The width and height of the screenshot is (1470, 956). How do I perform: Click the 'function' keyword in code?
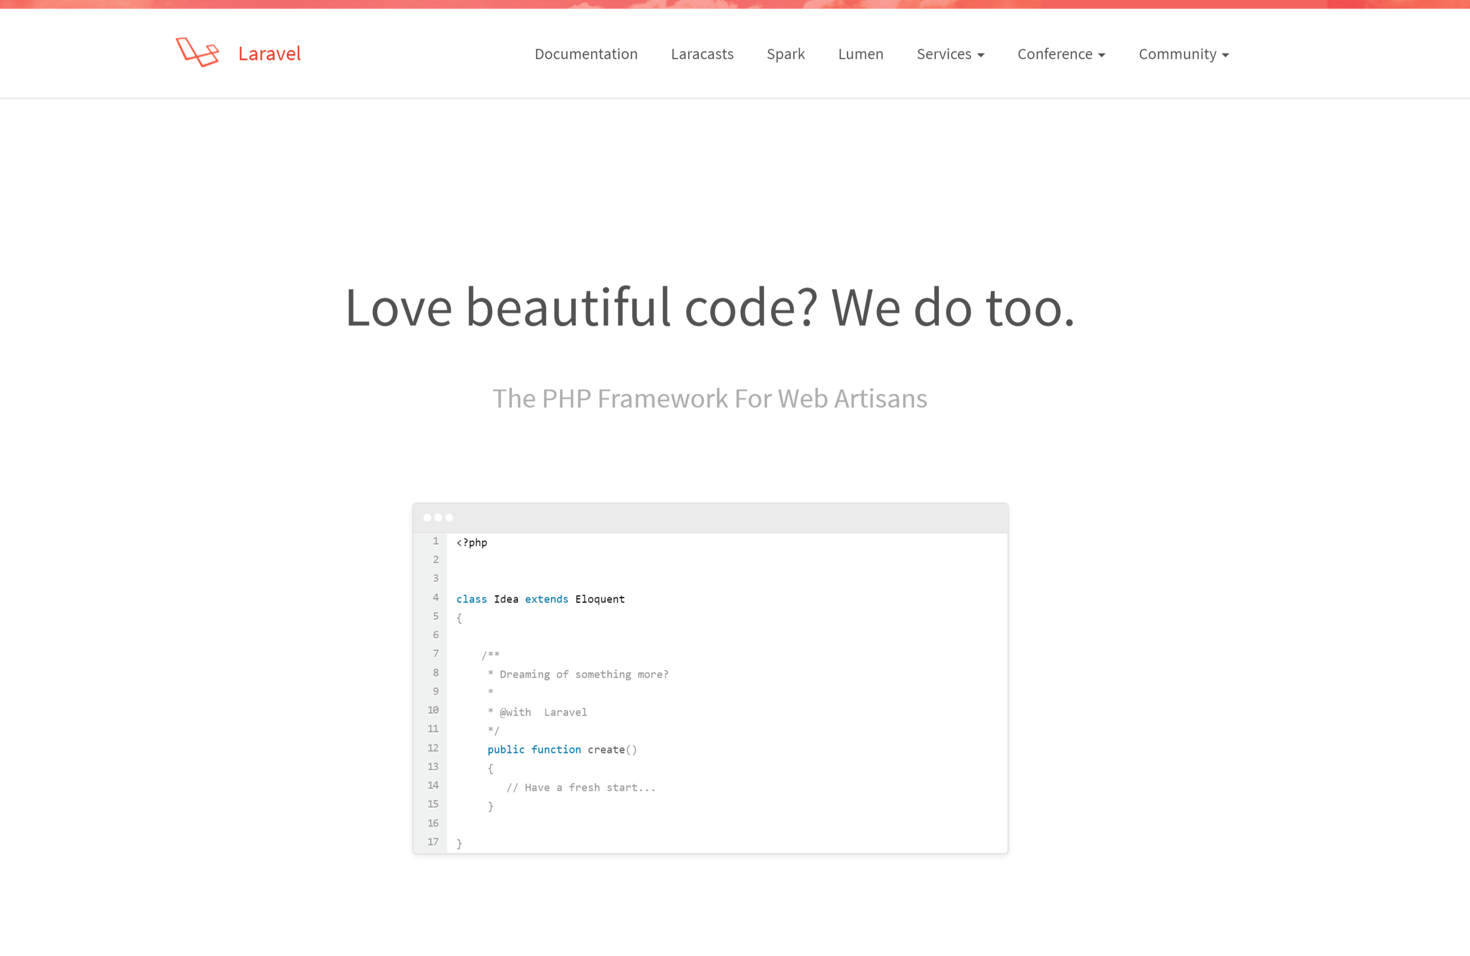556,750
